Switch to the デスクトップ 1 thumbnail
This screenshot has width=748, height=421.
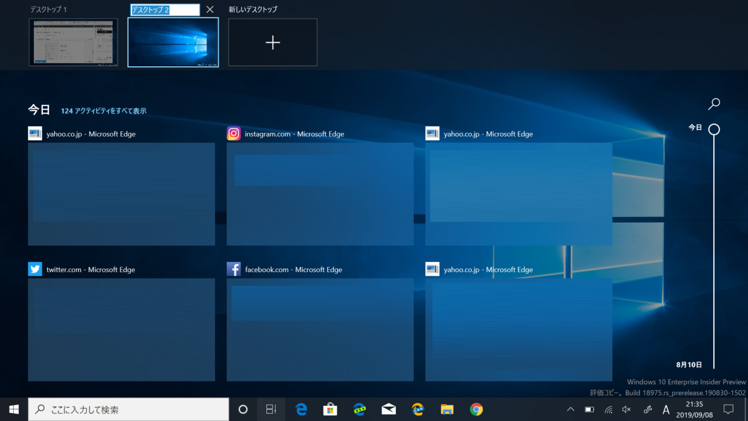[74, 42]
